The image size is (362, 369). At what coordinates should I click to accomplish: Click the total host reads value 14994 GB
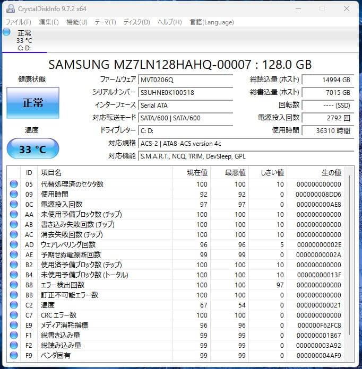click(x=328, y=80)
